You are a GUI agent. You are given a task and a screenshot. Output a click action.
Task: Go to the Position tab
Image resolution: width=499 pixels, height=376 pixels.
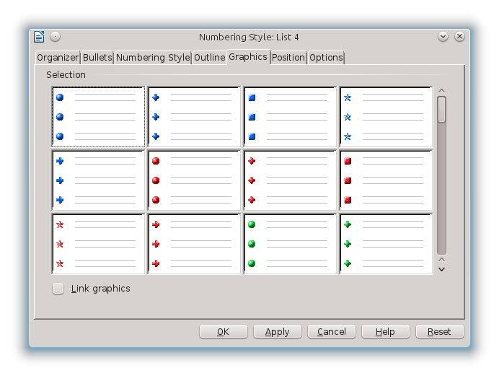pos(288,58)
